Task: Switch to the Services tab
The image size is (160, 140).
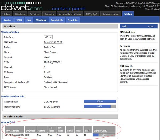Action: [35, 14]
